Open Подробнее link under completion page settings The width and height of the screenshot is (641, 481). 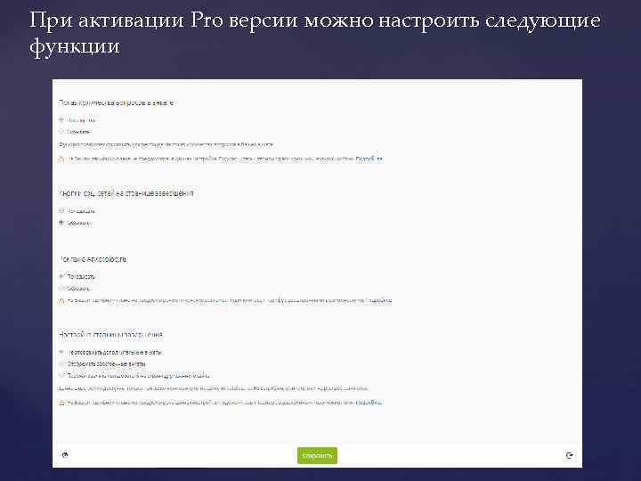[369, 403]
